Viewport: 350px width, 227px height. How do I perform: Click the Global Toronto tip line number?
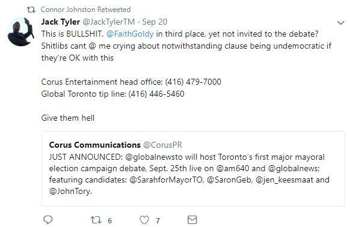coord(156,94)
